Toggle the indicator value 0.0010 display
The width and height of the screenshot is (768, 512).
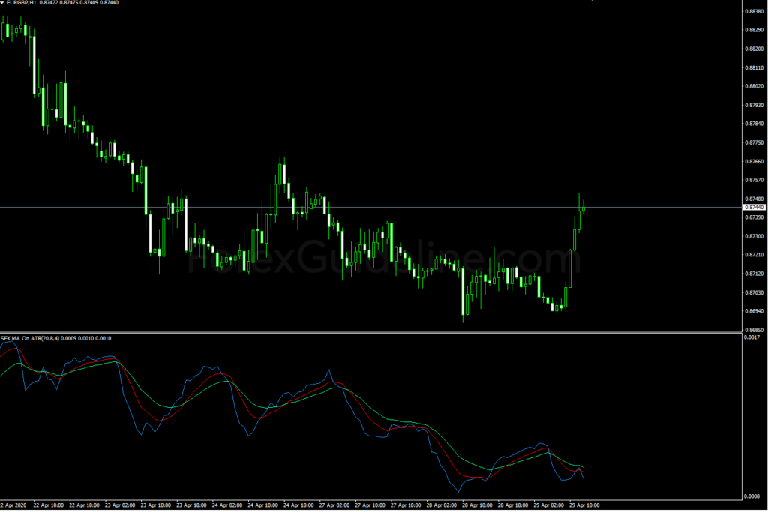point(86,338)
